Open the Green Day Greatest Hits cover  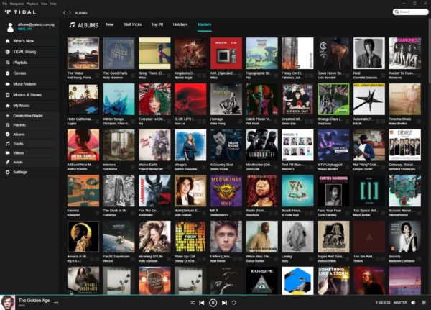(297, 99)
